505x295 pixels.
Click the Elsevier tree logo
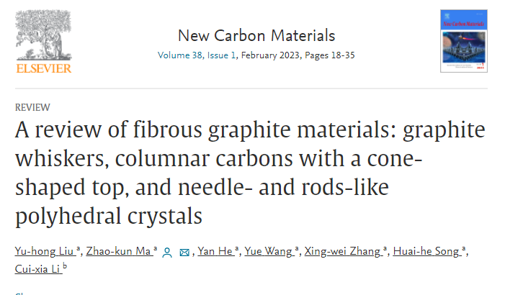tap(43, 35)
